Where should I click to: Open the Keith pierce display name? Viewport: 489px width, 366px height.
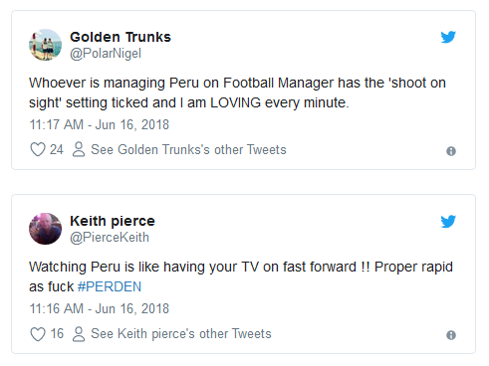(x=113, y=221)
